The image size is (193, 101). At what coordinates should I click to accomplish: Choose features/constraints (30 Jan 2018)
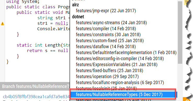coord(108,35)
